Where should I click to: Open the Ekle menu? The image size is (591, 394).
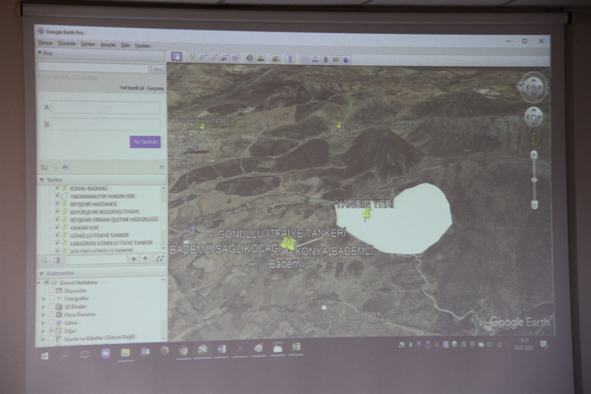pos(125,45)
